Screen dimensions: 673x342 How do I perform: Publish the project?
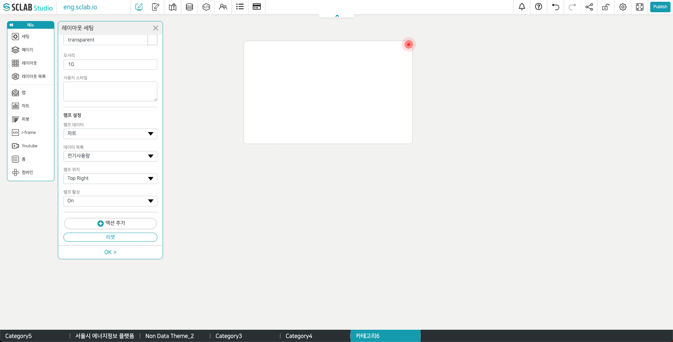(660, 7)
